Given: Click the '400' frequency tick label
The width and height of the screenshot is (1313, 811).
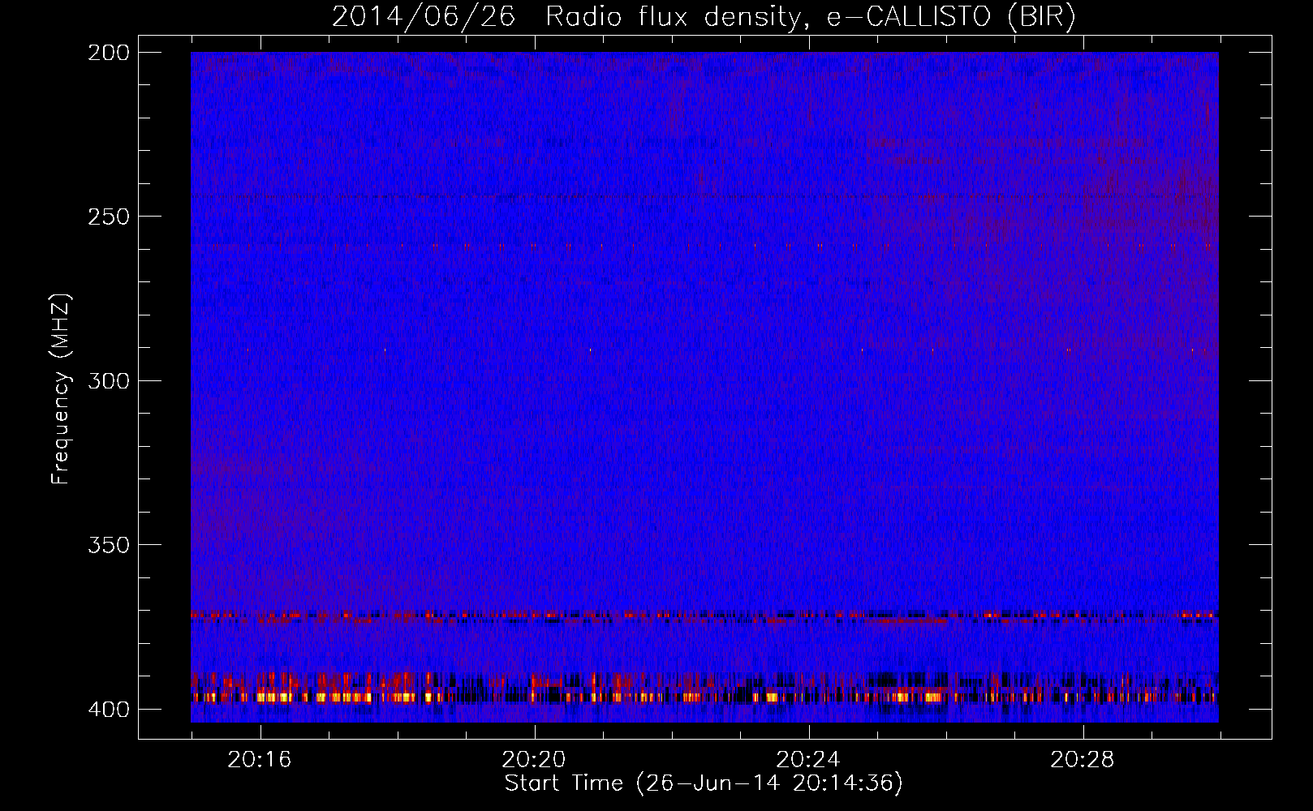Looking at the screenshot, I should click(x=108, y=709).
